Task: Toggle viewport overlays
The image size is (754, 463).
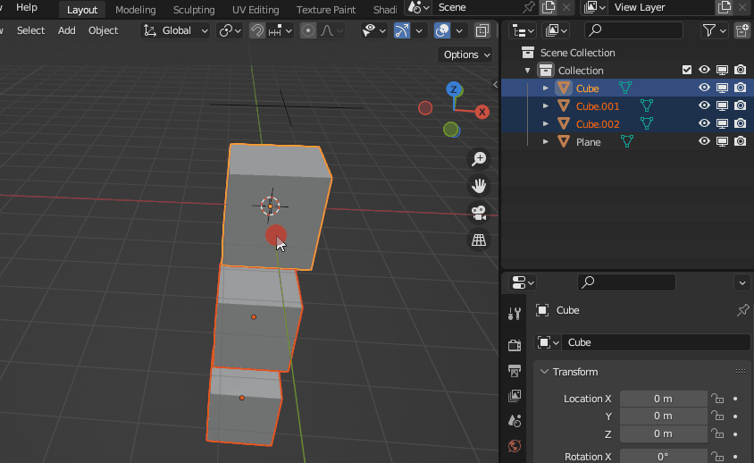Action: click(442, 30)
